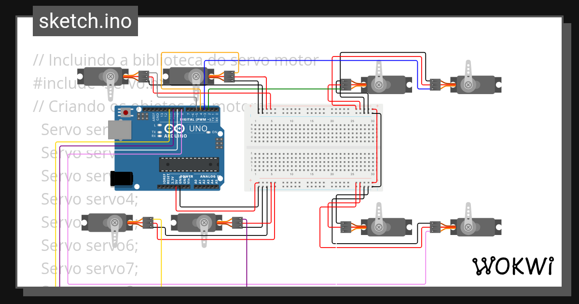Switch to the sketch.ino tab

point(85,21)
